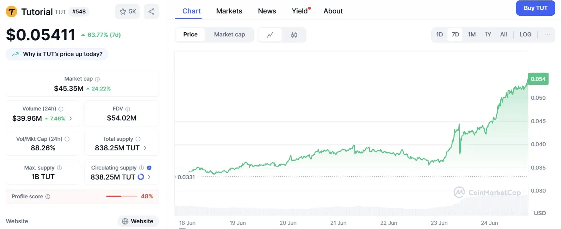561x229 pixels.
Task: Set chart range to 1M
Action: pos(472,35)
